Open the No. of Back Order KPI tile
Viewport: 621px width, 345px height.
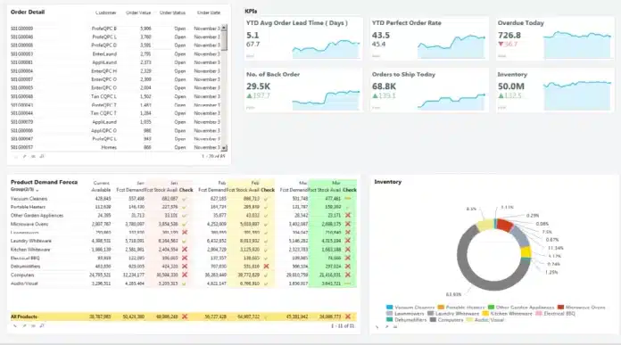(303, 90)
